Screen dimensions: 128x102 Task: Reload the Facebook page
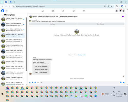[9, 6]
